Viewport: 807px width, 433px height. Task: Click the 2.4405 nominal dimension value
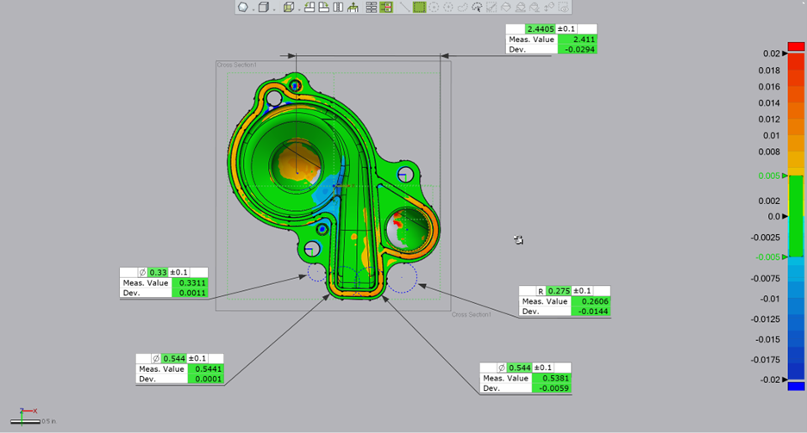(540, 28)
